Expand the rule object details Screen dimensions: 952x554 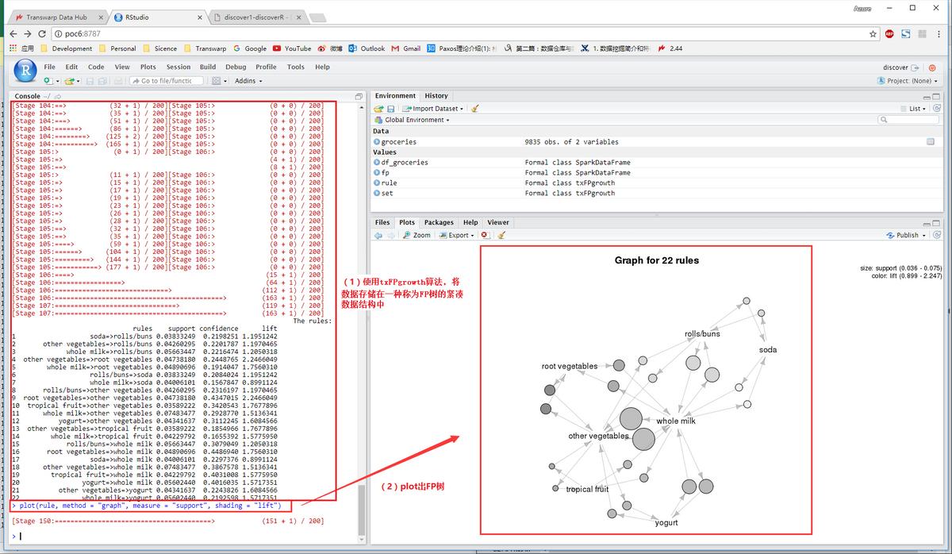(x=377, y=183)
